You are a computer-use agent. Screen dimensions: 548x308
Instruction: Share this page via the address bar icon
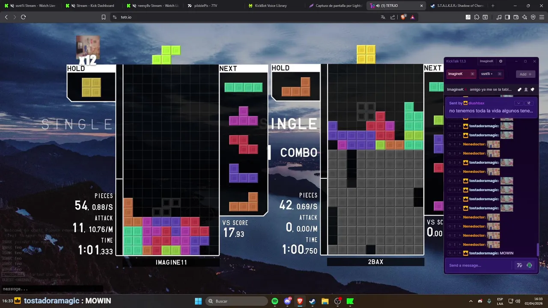(393, 17)
